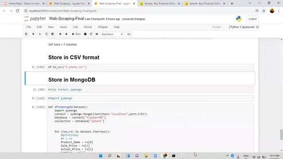The image size is (283, 159).
Task: Click the ENG language indicator
Action: tap(246, 156)
